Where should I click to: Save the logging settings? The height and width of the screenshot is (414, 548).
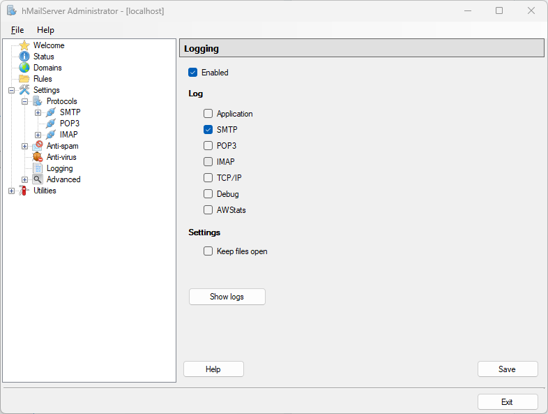click(508, 369)
